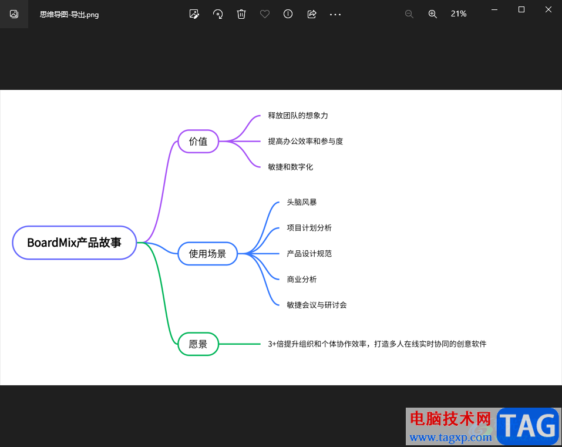Click the file name 思维导图-导出.png
This screenshot has width=562, height=447.
(x=69, y=14)
